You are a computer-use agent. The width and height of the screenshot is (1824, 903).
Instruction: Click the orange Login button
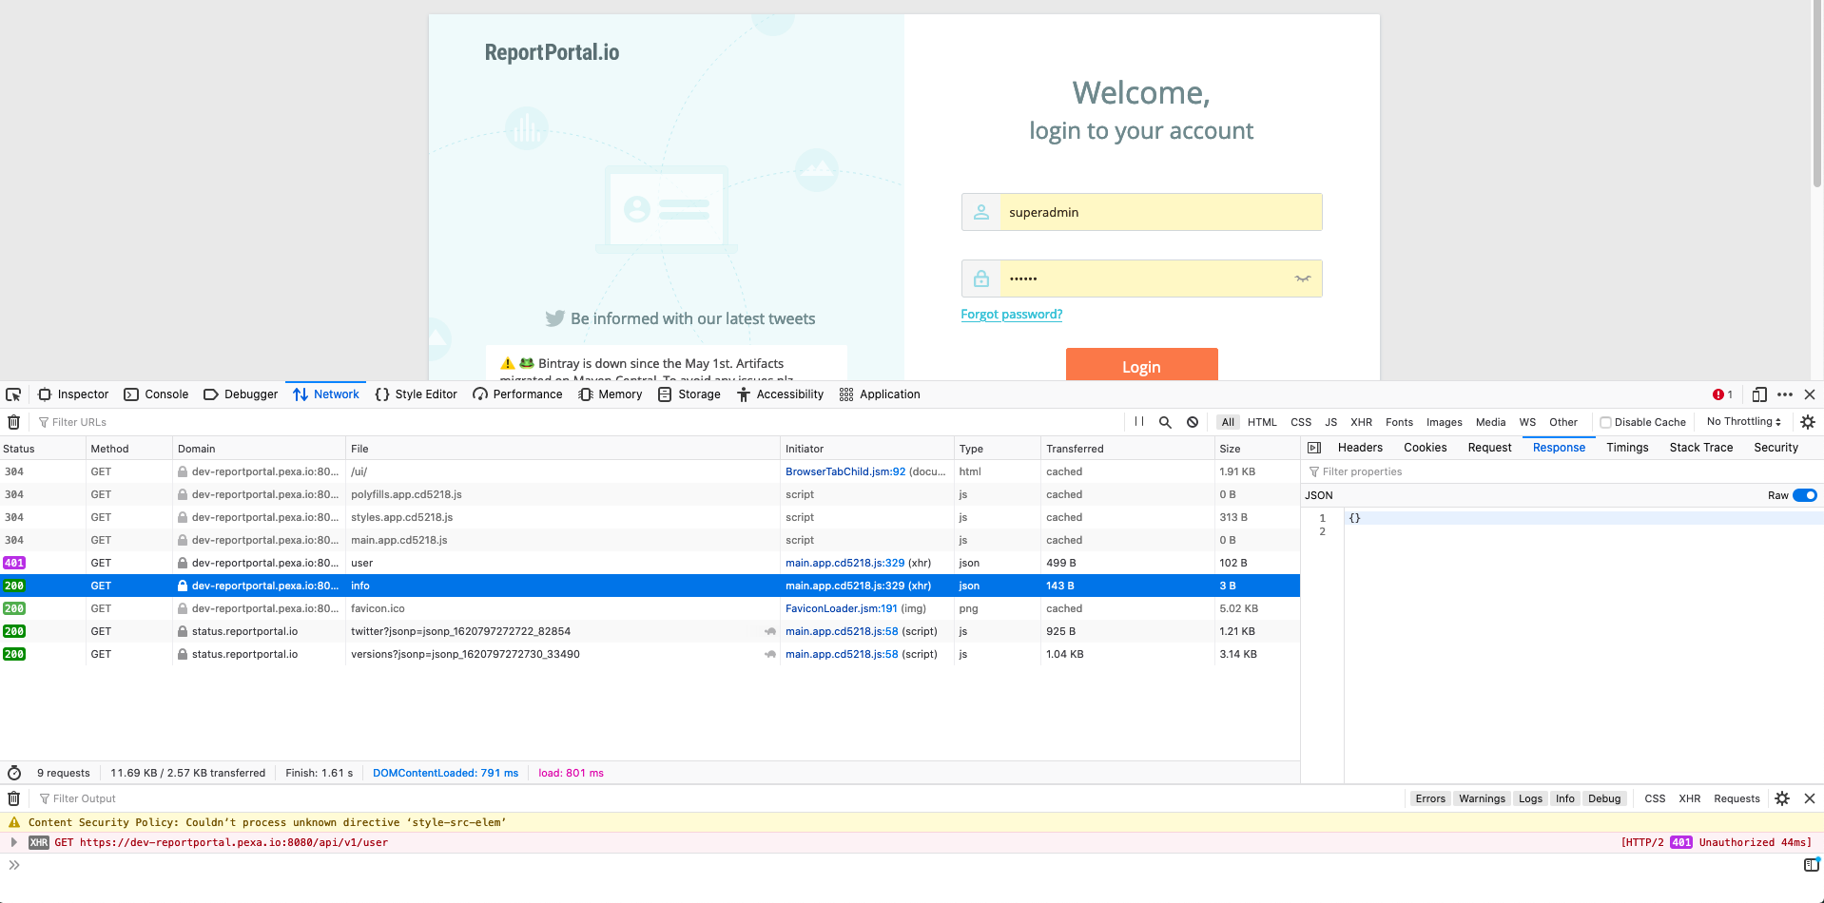tap(1141, 366)
